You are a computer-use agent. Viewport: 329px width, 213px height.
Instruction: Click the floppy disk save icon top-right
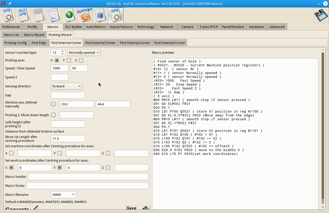pyautogui.click(x=321, y=15)
